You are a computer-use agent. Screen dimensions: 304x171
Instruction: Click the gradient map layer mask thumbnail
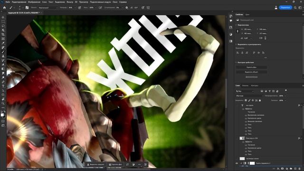tap(252, 163)
